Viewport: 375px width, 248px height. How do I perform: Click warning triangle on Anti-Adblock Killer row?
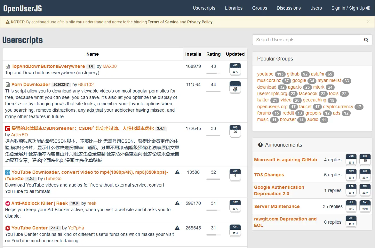click(x=177, y=203)
